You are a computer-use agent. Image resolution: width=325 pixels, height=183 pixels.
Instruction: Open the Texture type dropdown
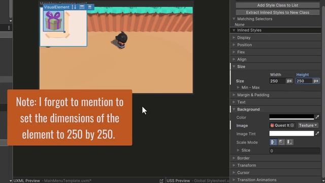(x=308, y=126)
